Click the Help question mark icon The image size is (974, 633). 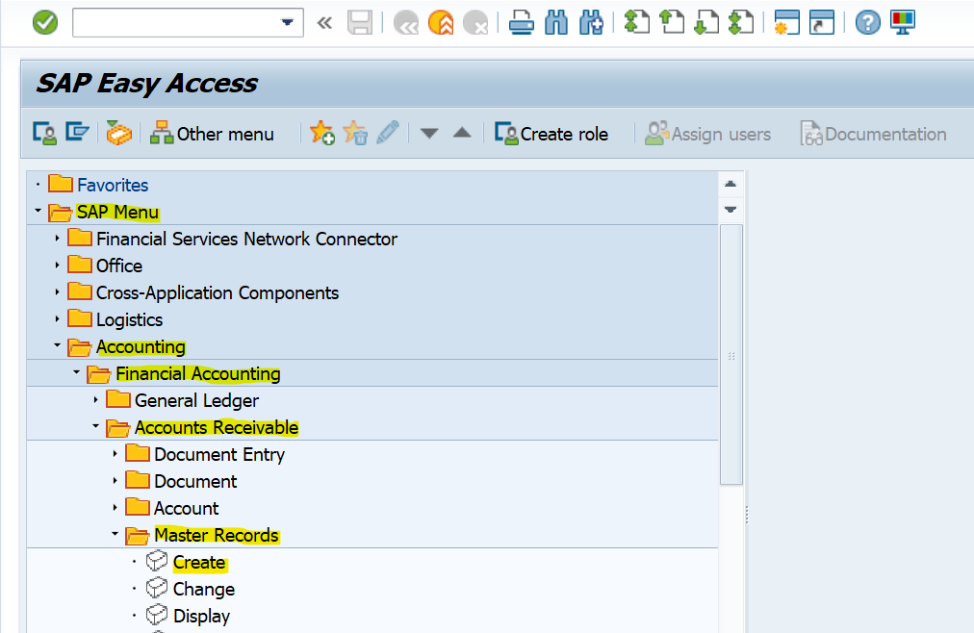point(867,21)
